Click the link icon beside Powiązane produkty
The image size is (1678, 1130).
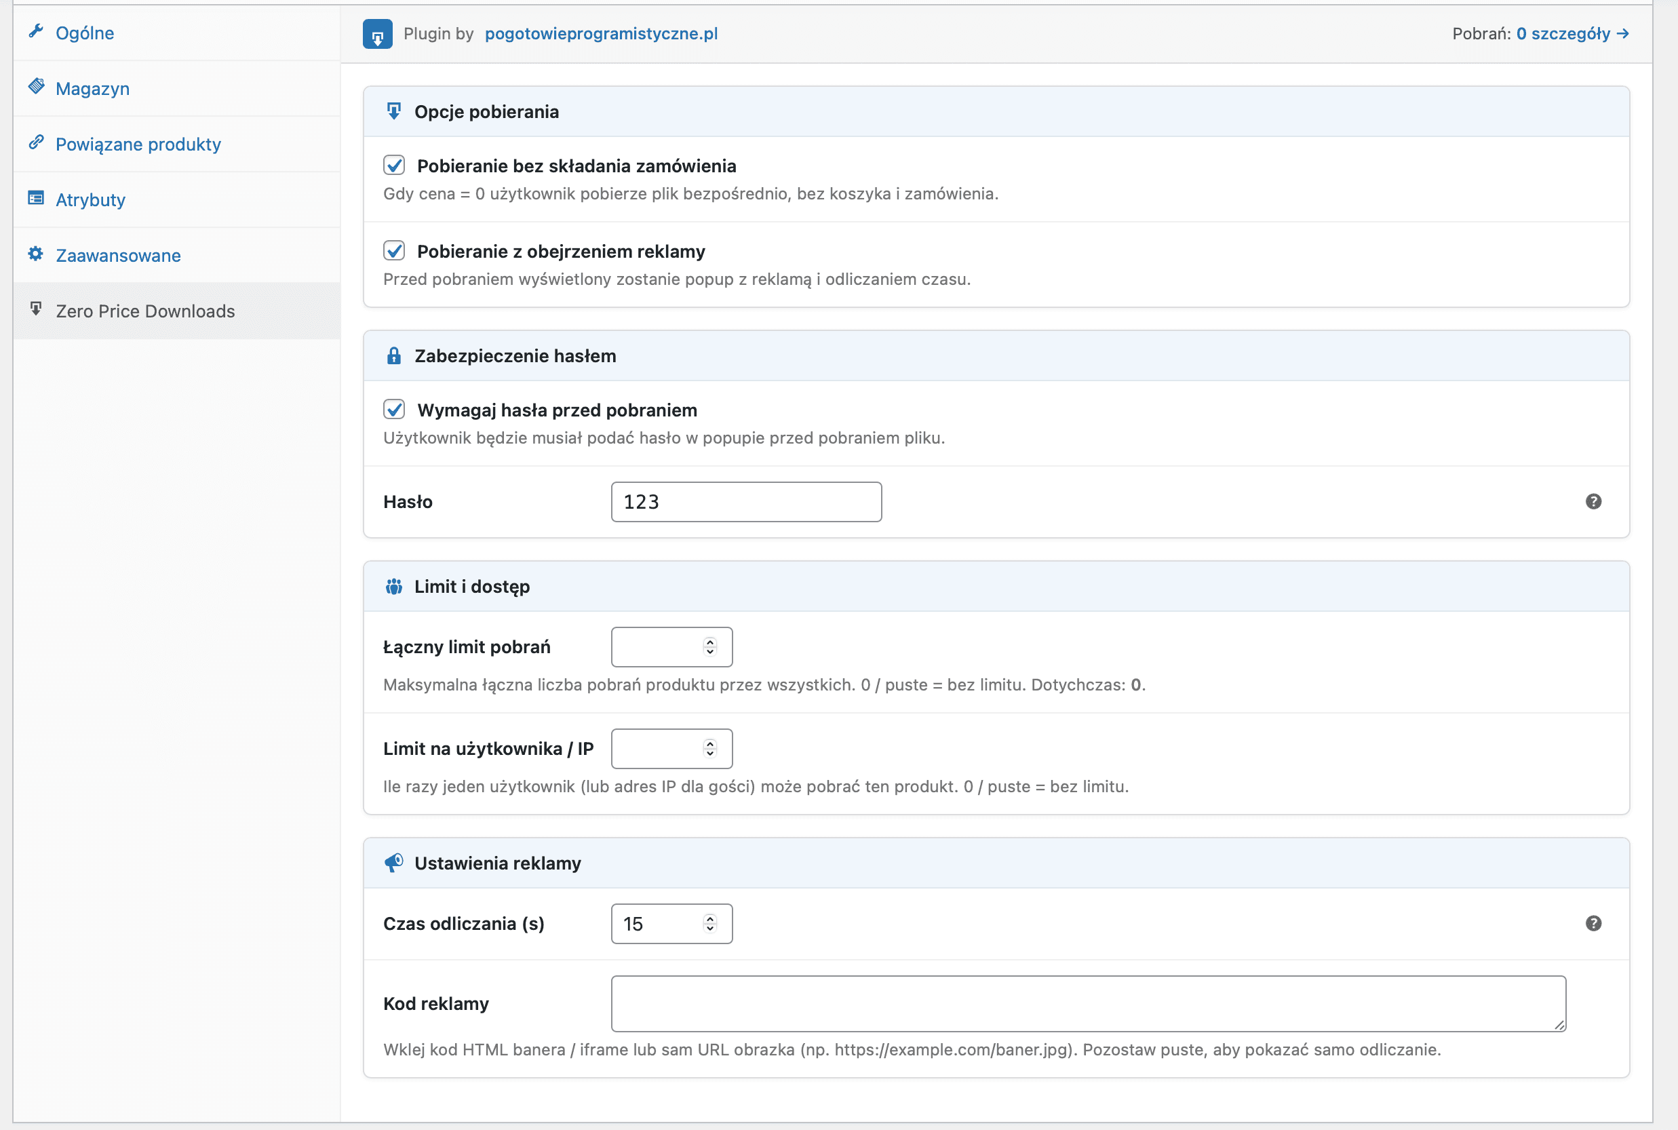click(x=36, y=142)
